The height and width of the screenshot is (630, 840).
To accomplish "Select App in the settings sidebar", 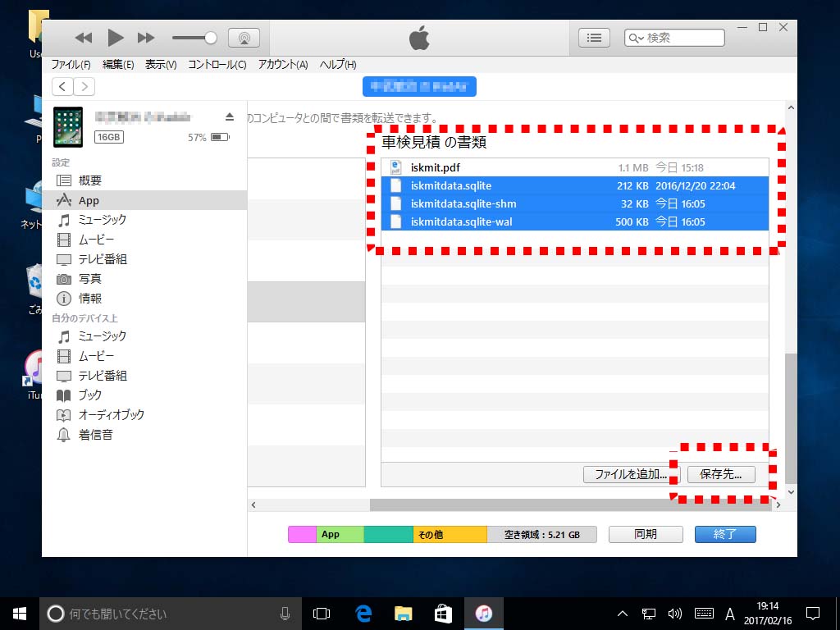I will click(x=89, y=200).
